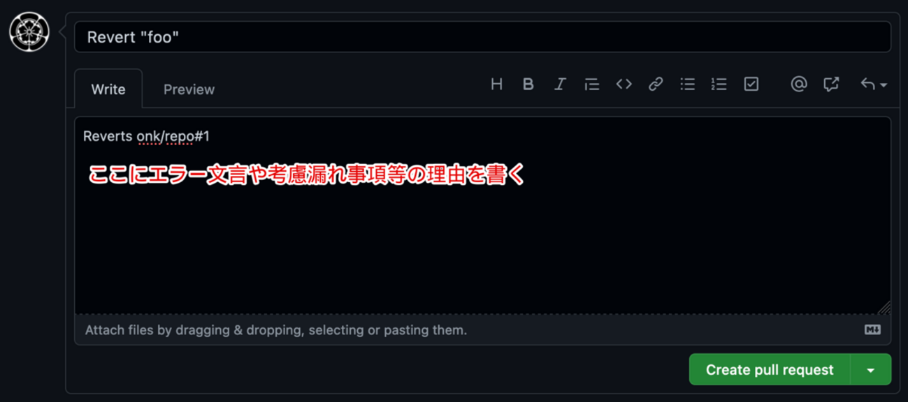The height and width of the screenshot is (402, 908).
Task: Apply bold formatting
Action: pos(528,84)
